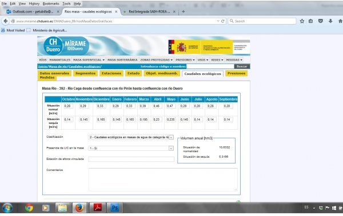343x216 pixels.
Task: Open the ZONAS PROTEGIDAS dropdown menu
Action: tap(157, 60)
